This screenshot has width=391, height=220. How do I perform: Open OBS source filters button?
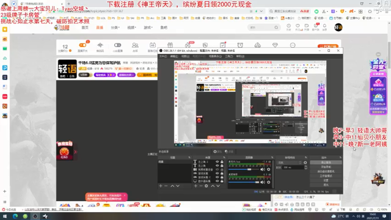[229, 152]
